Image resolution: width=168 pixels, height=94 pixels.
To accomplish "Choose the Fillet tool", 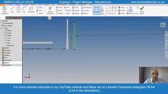I will tap(39, 8).
